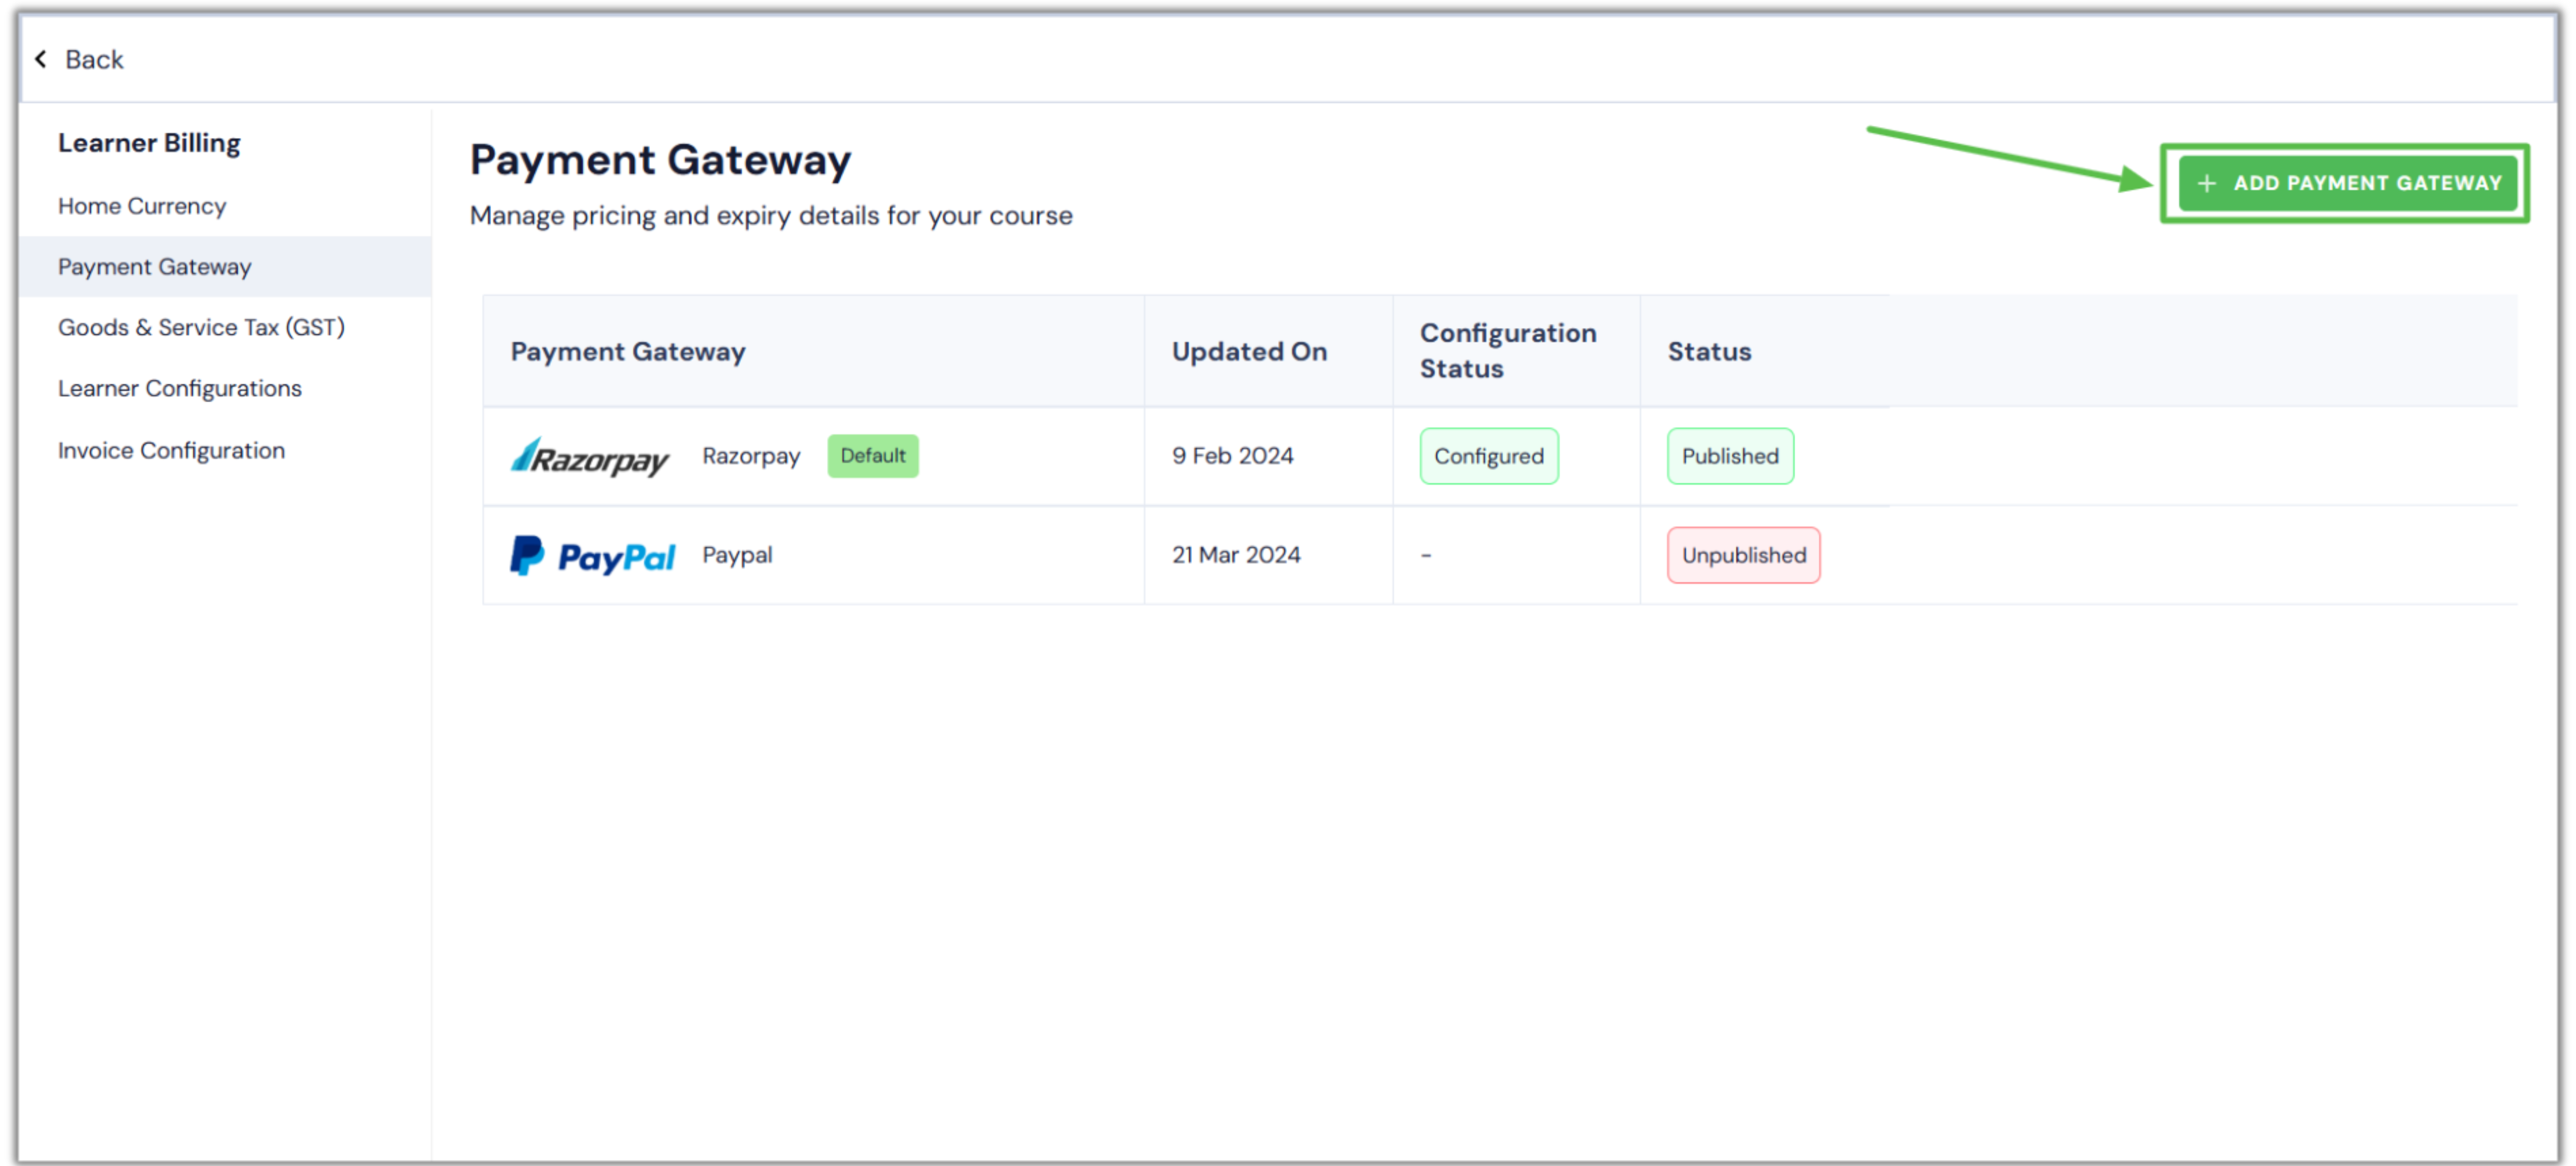This screenshot has width=2576, height=1166.
Task: Click the Default badge next to Razorpay
Action: click(872, 456)
